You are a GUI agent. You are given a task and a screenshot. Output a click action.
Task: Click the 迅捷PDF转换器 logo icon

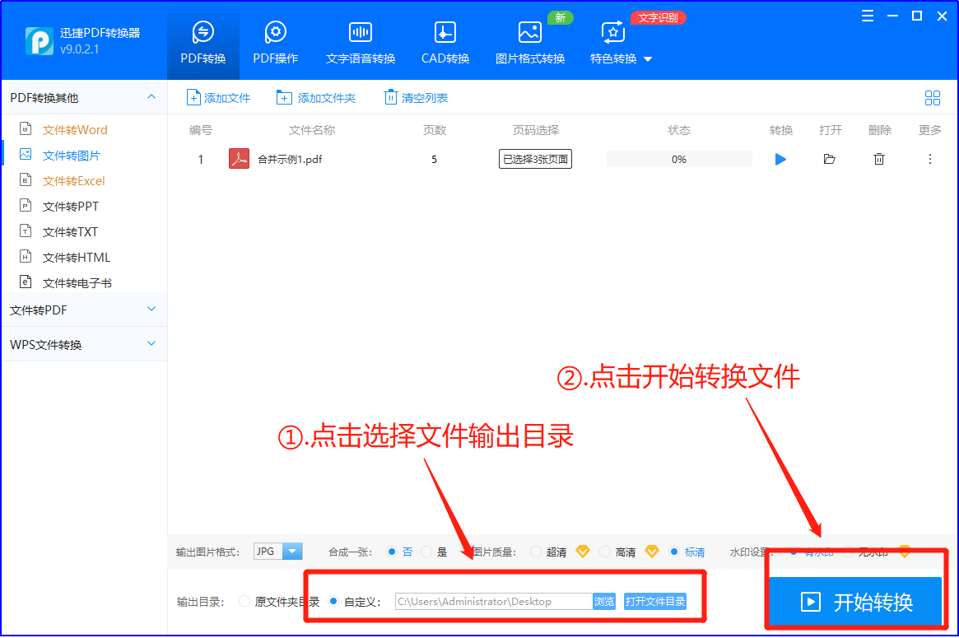(40, 41)
